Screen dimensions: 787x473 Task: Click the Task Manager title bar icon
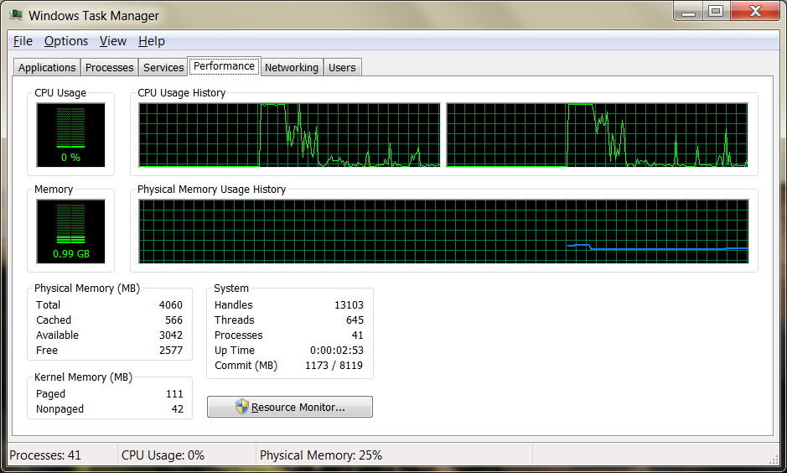click(16, 14)
